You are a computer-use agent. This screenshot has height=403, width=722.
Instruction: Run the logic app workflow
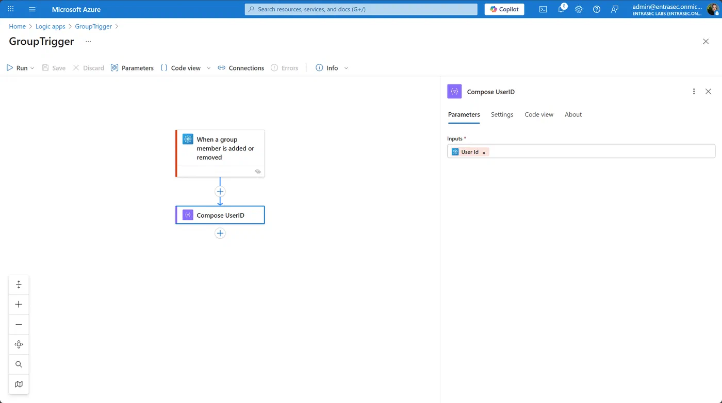(x=17, y=68)
